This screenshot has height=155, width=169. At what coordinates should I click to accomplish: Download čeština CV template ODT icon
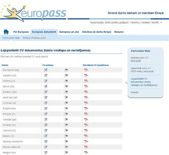pos(46,81)
